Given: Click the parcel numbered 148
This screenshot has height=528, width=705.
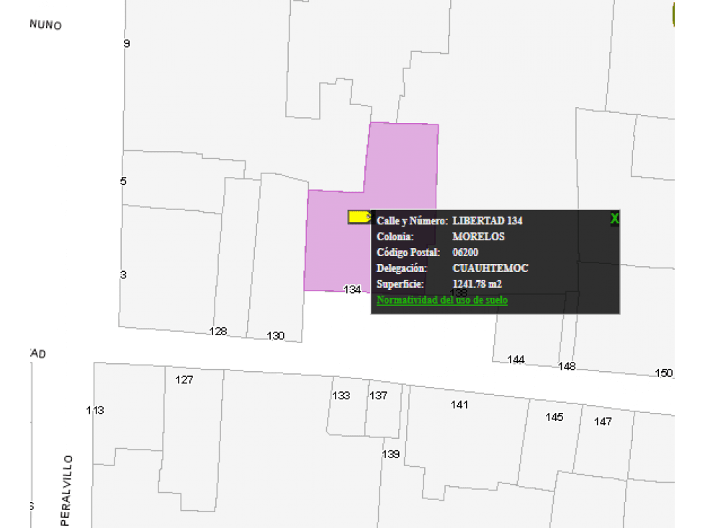Looking at the screenshot, I should tap(567, 366).
